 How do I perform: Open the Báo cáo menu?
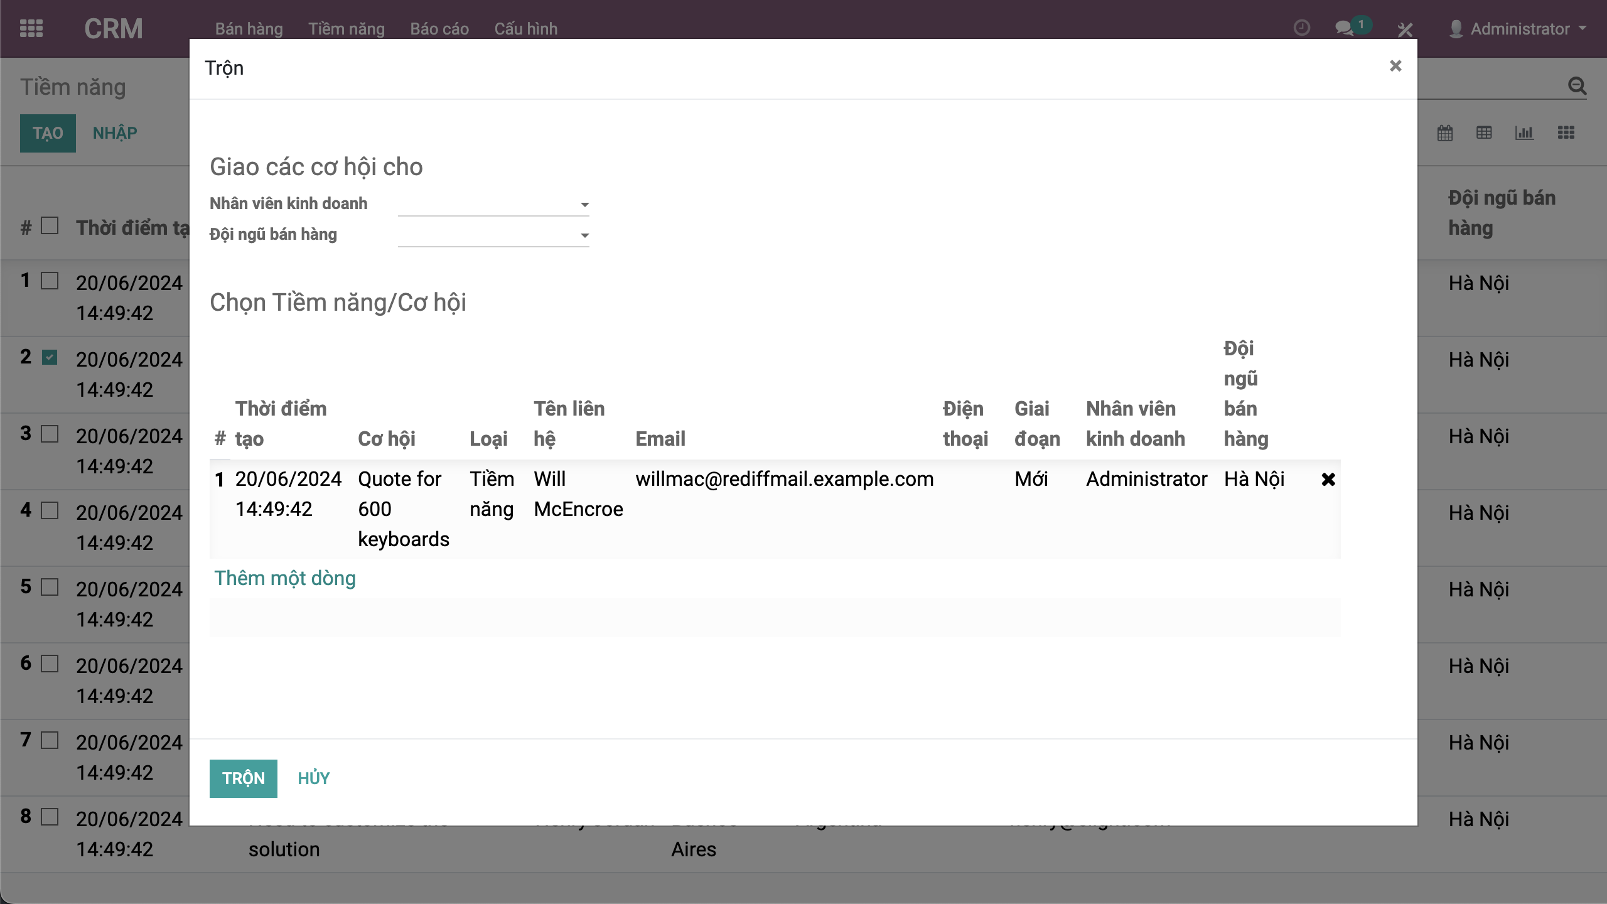[x=439, y=29]
